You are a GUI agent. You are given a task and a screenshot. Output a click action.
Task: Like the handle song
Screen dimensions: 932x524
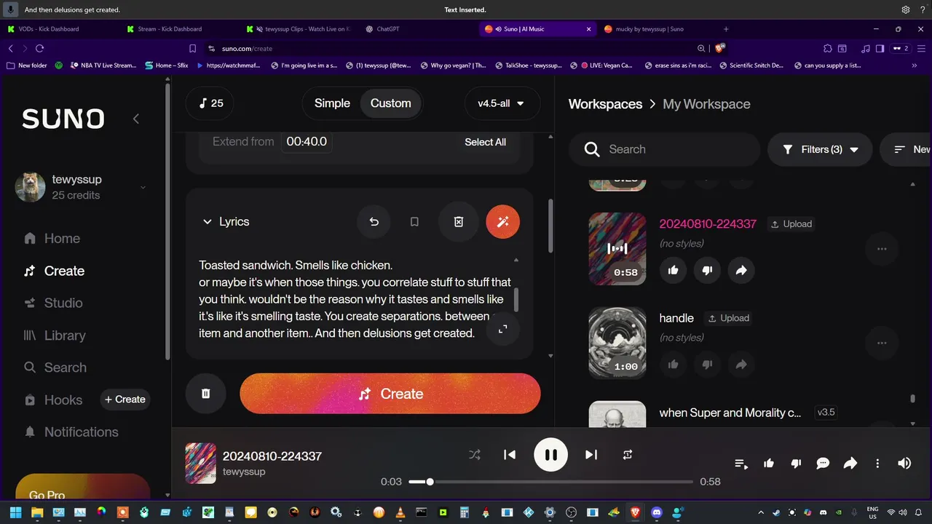[673, 364]
